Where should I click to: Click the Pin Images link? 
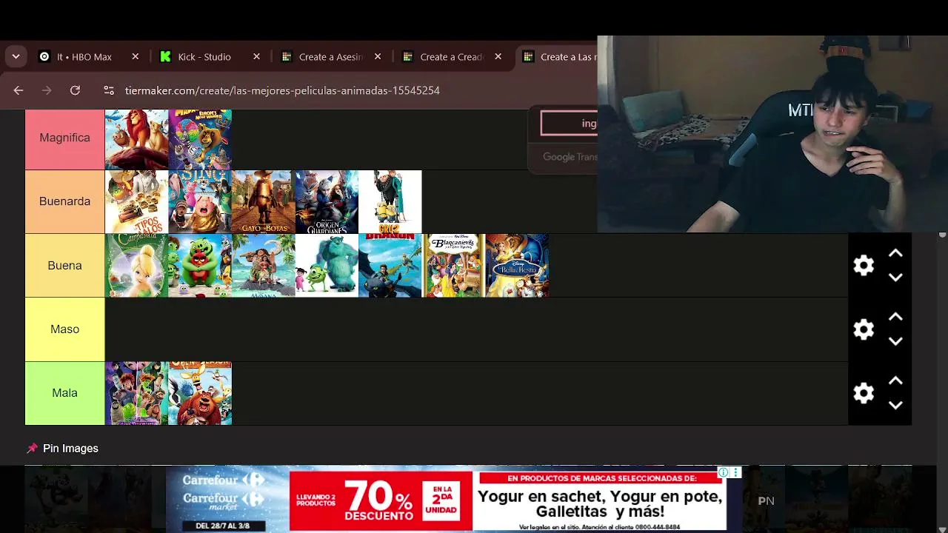(x=70, y=449)
